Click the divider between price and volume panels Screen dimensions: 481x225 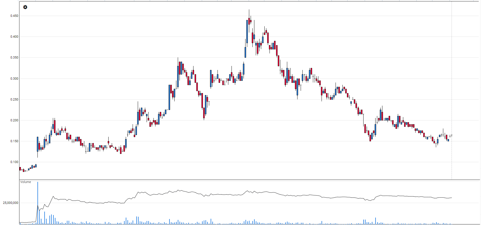(249, 180)
